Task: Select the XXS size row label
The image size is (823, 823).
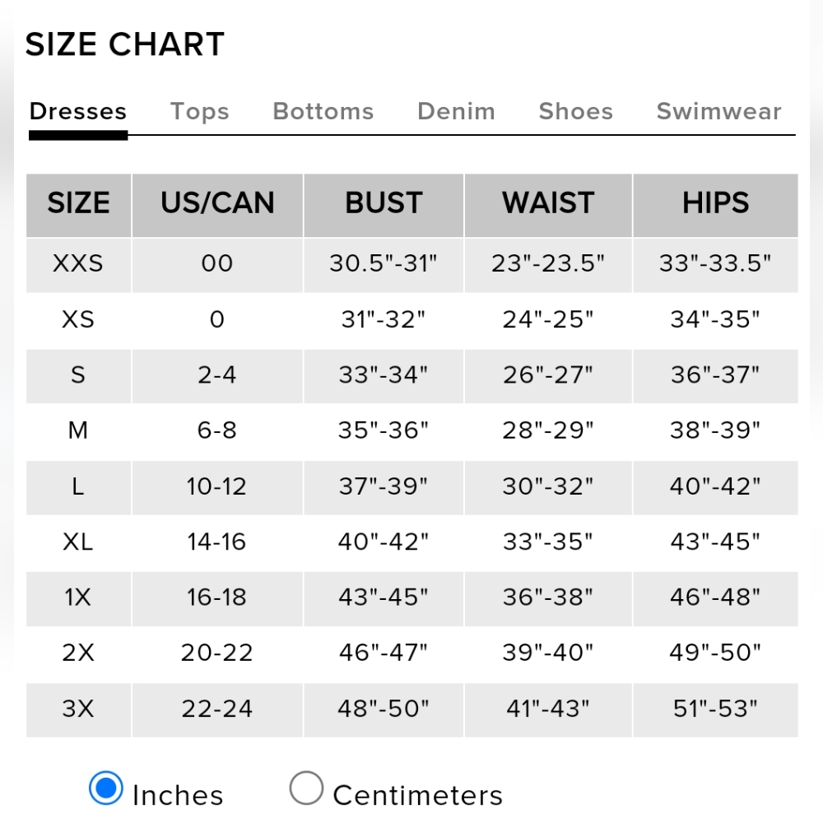Action: tap(78, 263)
